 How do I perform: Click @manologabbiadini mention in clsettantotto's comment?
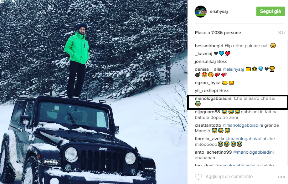pos(243,125)
